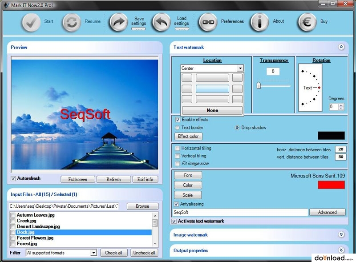Open Preferences via the chain link icon
Screen dimensions: 356x262
[x=208, y=22]
